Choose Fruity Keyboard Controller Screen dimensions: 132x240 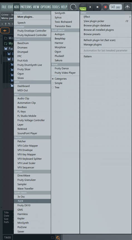[32, 35]
